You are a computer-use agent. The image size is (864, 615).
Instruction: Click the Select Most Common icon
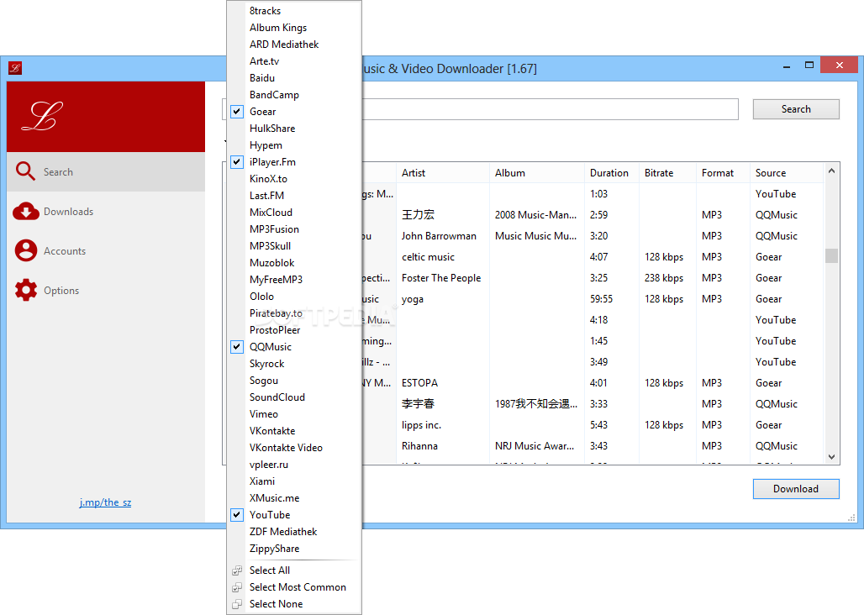237,587
